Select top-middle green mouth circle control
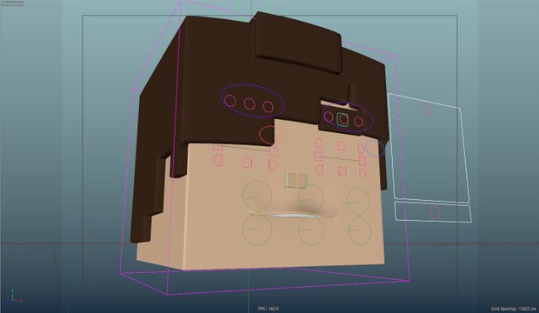This screenshot has width=539, height=313. point(311,198)
